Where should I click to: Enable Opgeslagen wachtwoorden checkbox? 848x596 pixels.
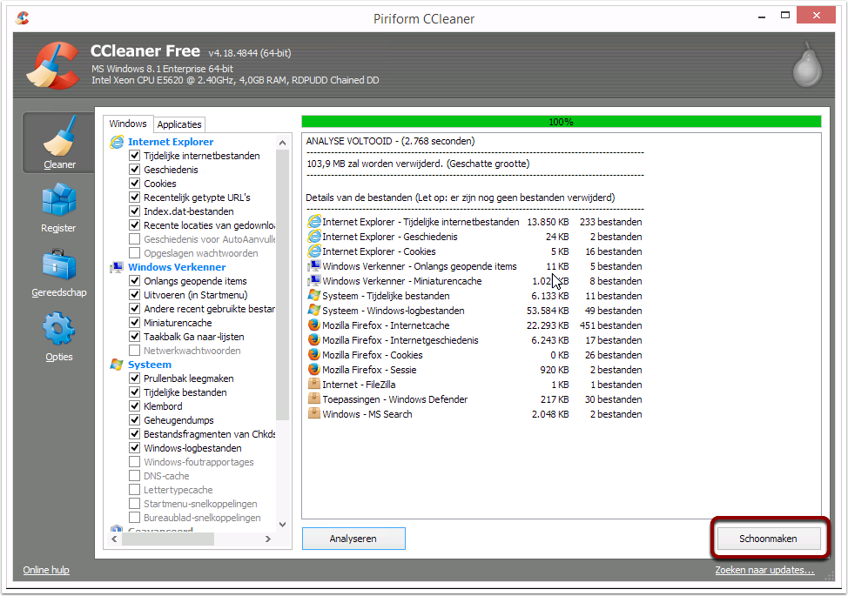(135, 253)
